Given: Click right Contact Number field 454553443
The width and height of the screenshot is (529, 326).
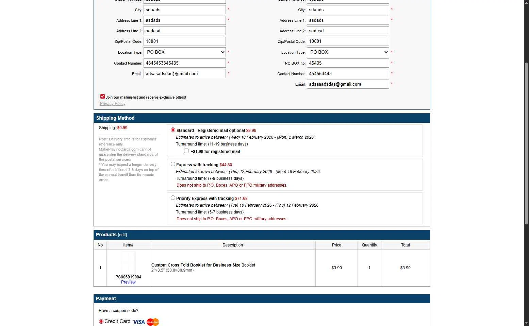Looking at the screenshot, I should (x=348, y=74).
